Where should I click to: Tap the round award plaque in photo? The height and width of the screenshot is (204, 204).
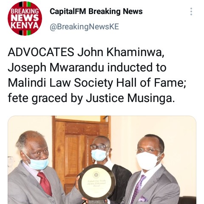click(x=97, y=183)
